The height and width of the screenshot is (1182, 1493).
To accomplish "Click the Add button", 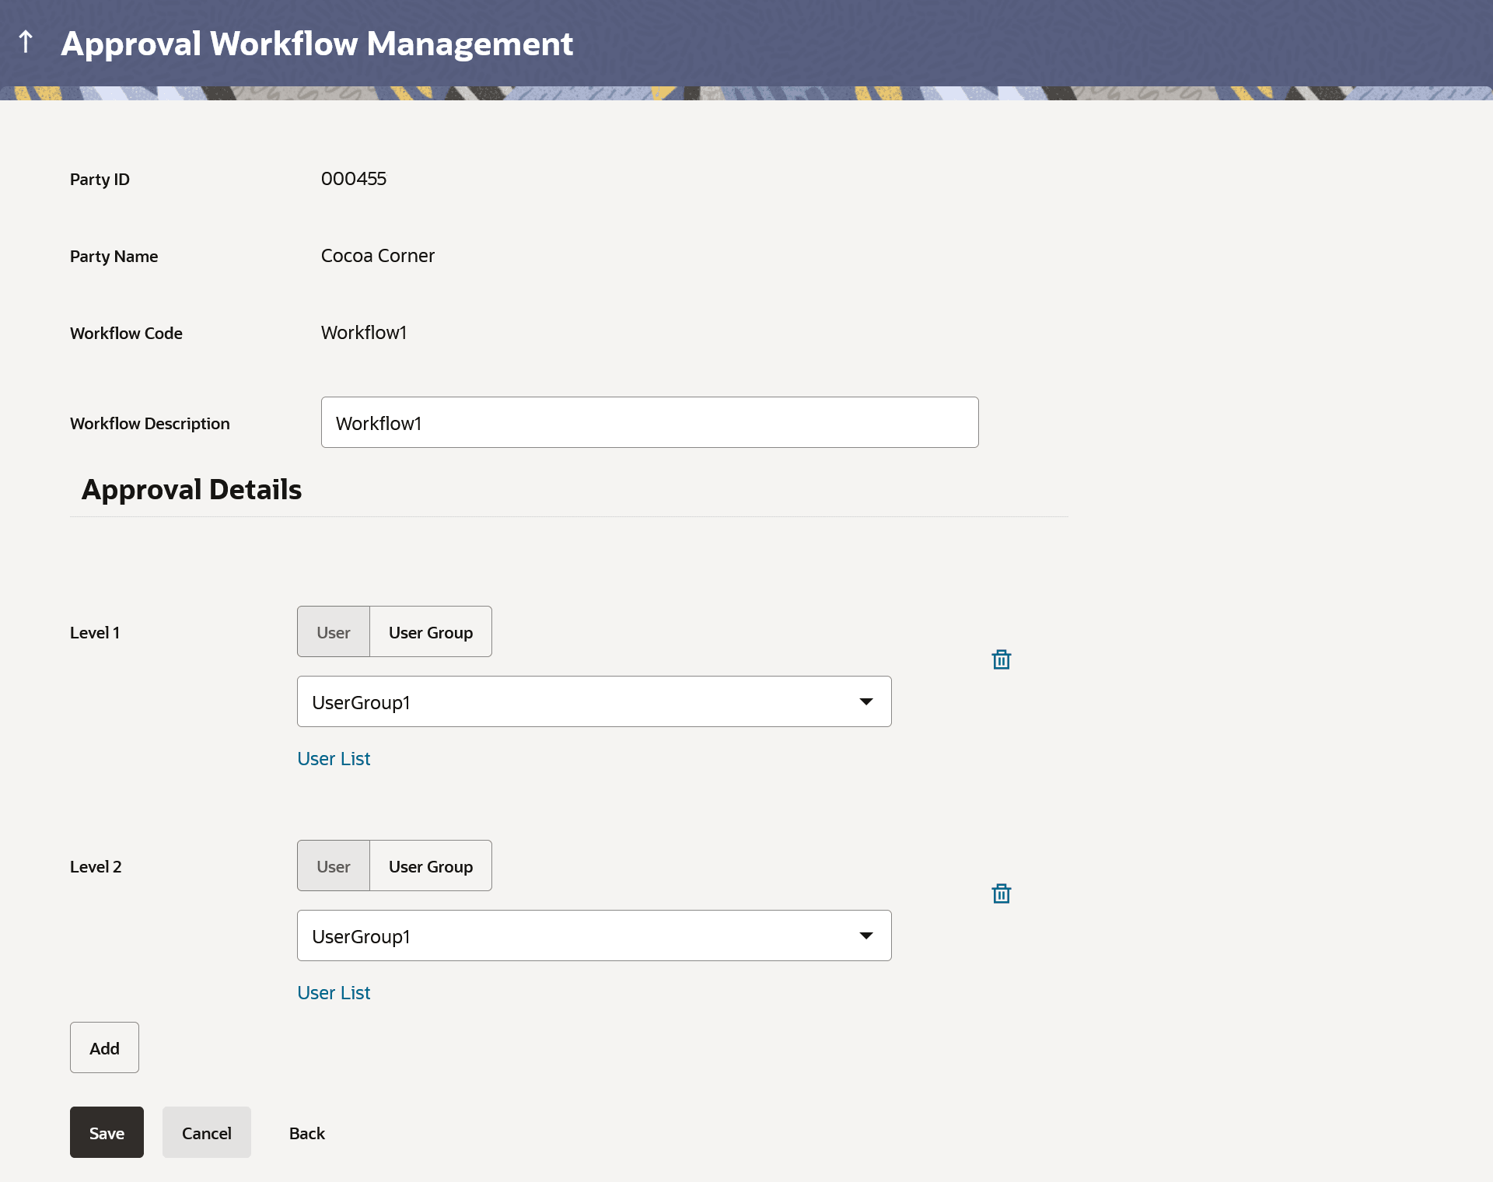I will point(104,1048).
